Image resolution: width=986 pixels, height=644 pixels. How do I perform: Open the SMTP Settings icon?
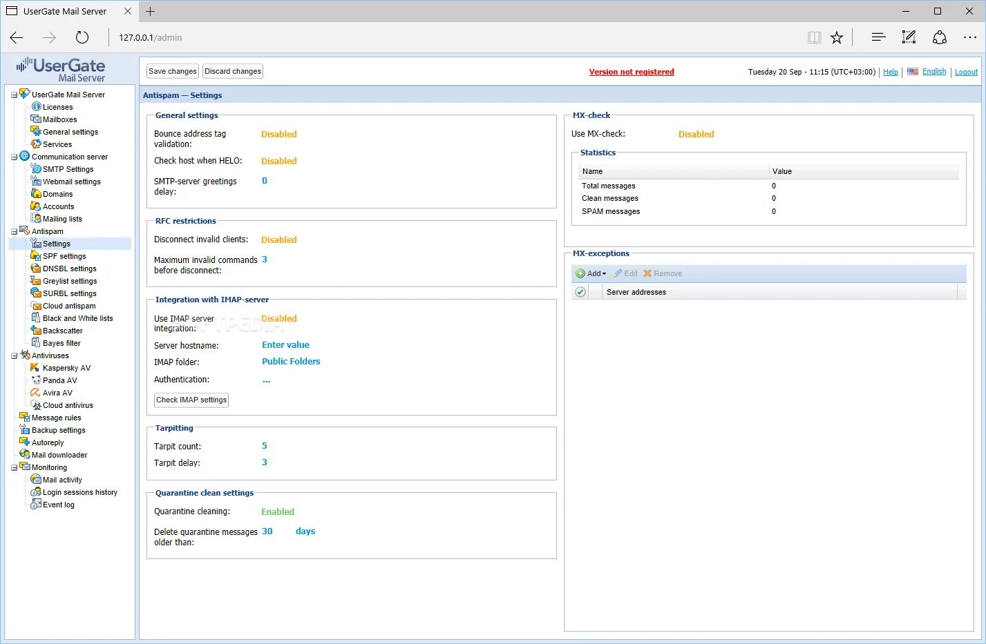coord(36,169)
